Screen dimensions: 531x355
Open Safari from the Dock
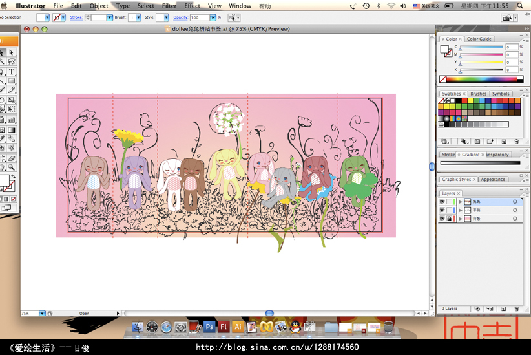click(x=166, y=327)
